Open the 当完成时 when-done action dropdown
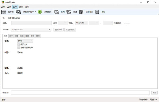The width and height of the screenshot is (159, 102). (x=153, y=100)
